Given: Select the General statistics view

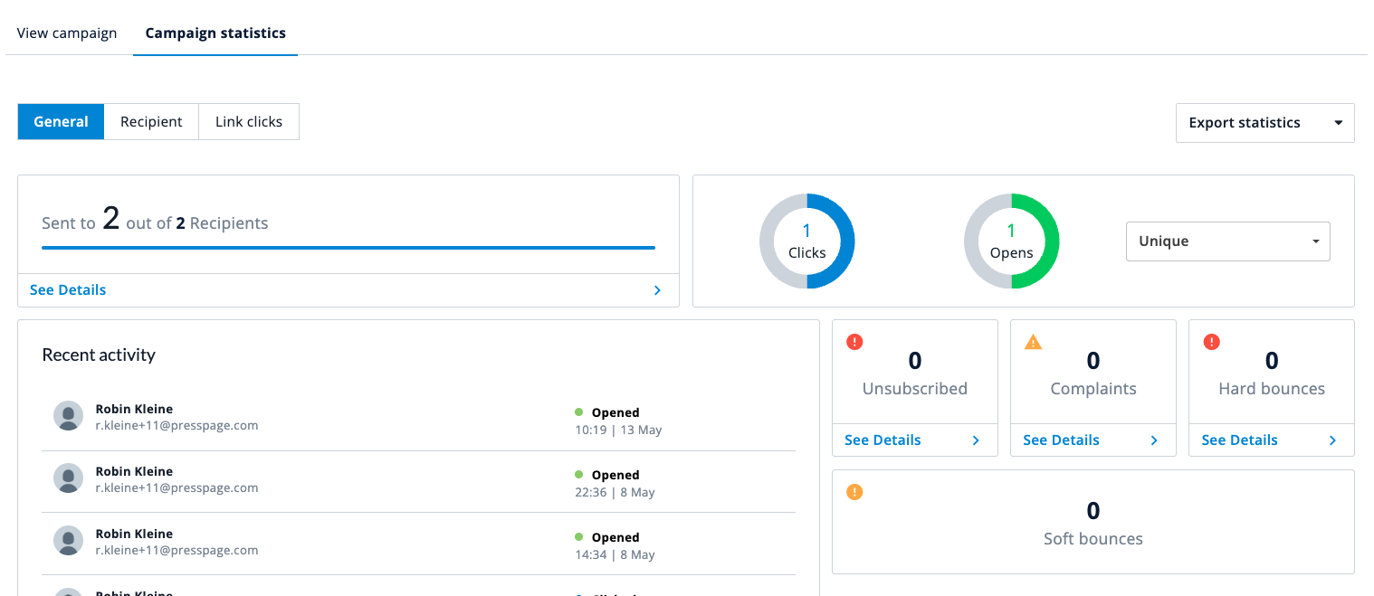Looking at the screenshot, I should click(x=61, y=122).
